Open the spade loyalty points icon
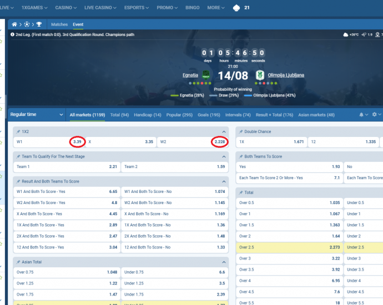The image size is (383, 305). (236, 8)
